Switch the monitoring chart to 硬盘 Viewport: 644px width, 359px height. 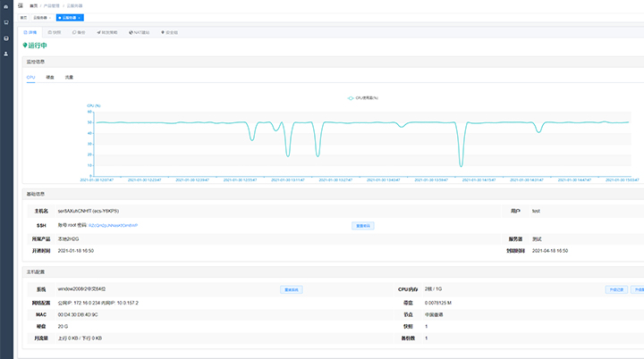point(50,77)
